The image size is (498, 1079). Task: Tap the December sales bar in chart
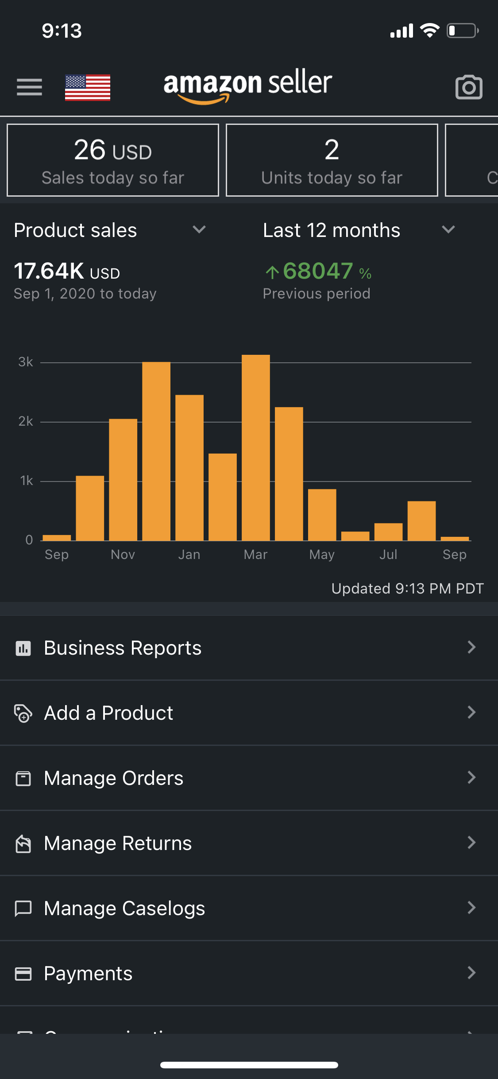pyautogui.click(x=156, y=451)
